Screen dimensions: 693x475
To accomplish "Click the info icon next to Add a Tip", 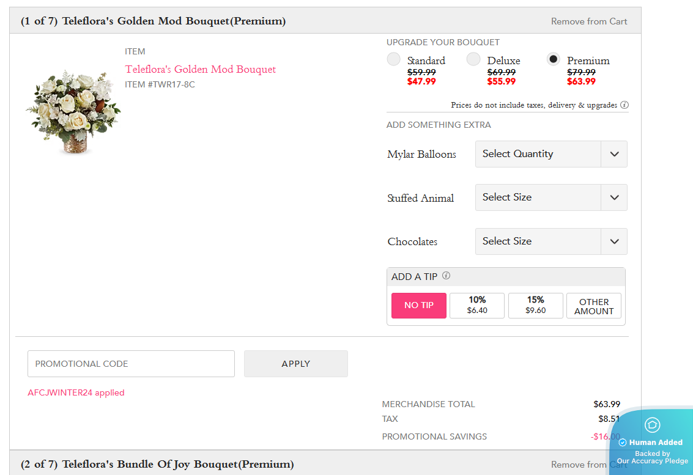I will 446,276.
